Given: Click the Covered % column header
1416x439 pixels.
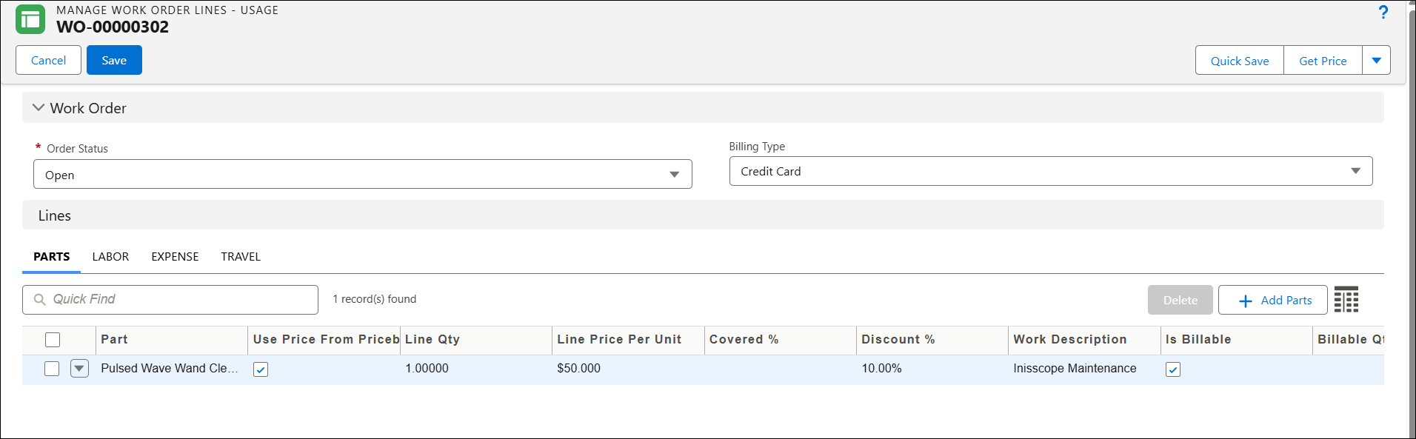Looking at the screenshot, I should [781, 340].
